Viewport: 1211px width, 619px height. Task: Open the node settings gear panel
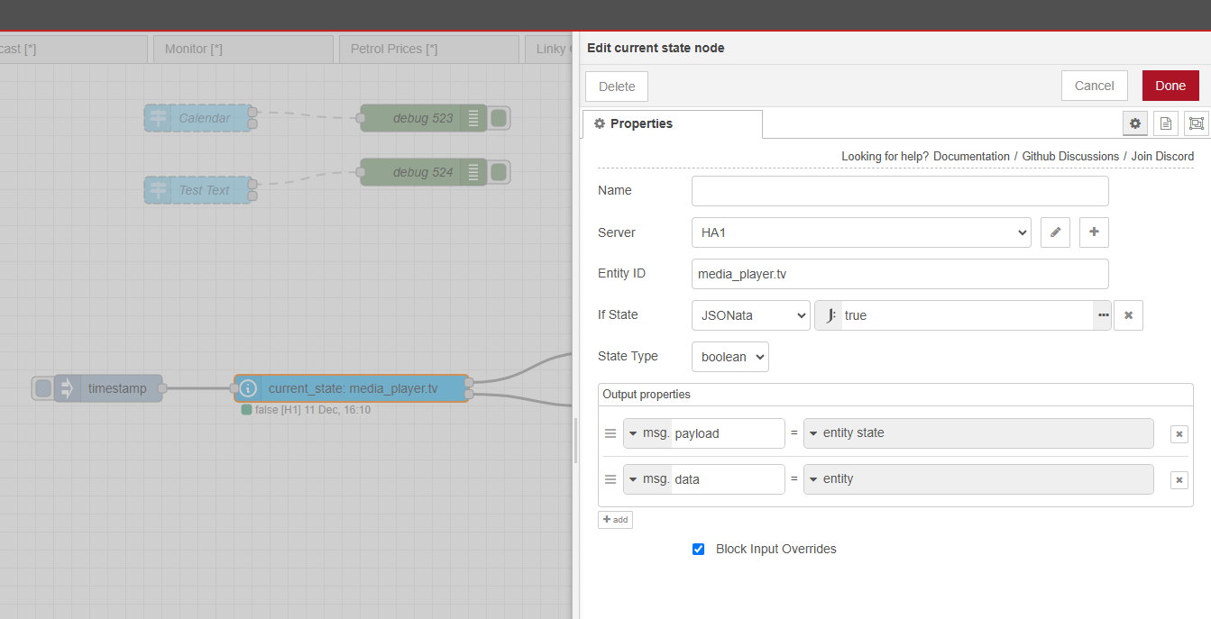pos(1134,123)
